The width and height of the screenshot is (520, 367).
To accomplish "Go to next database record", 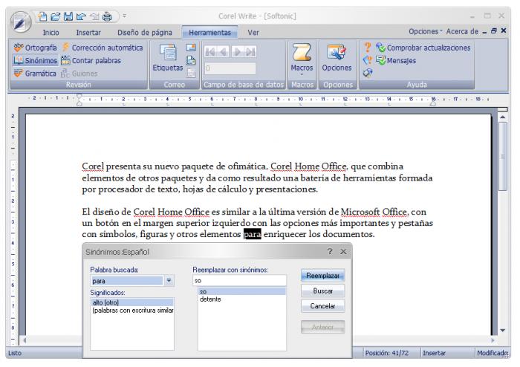I will tap(237, 52).
